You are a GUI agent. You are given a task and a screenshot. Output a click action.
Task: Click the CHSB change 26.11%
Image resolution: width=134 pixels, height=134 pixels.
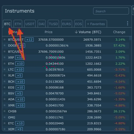click(119, 111)
